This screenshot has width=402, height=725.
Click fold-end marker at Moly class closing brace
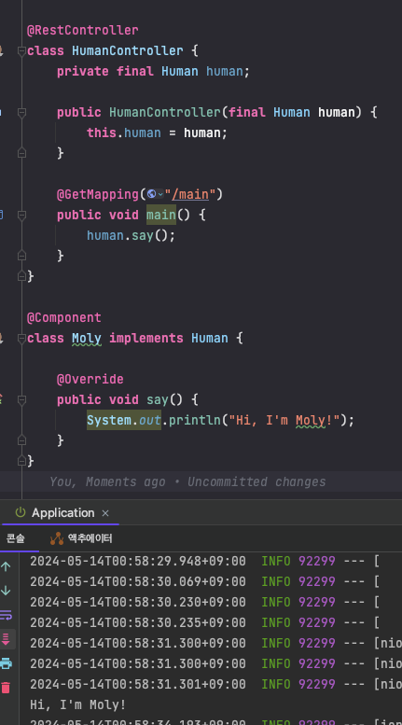(21, 461)
